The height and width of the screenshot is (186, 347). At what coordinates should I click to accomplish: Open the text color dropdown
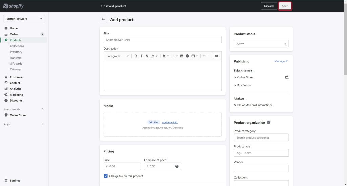coord(155,56)
